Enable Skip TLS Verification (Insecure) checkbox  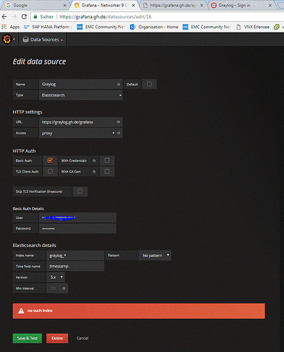click(80, 191)
